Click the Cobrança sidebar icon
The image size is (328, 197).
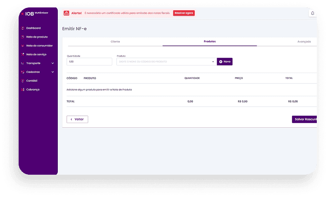[22, 89]
